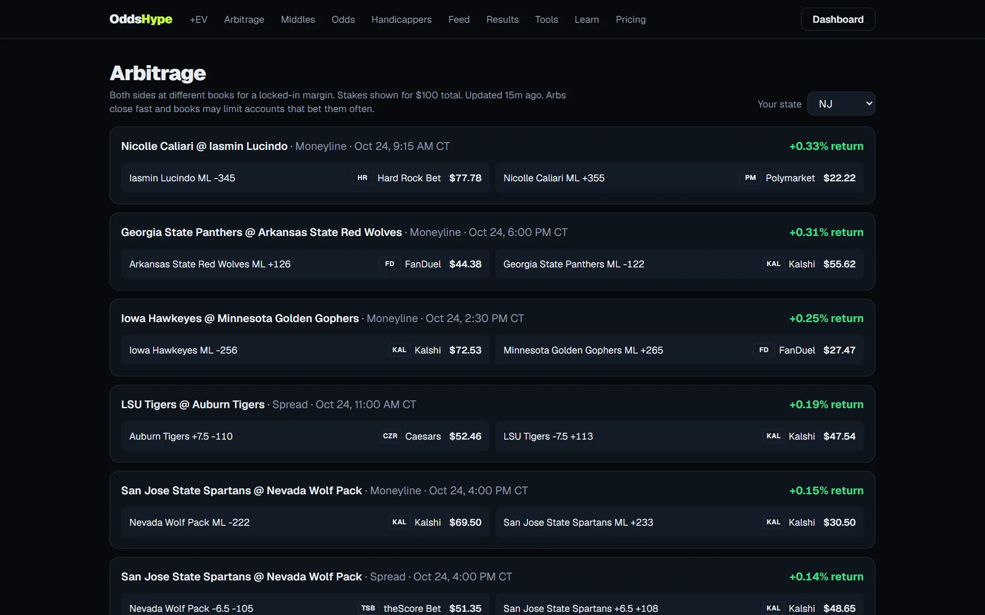Click the +0.25% return label

pos(826,318)
